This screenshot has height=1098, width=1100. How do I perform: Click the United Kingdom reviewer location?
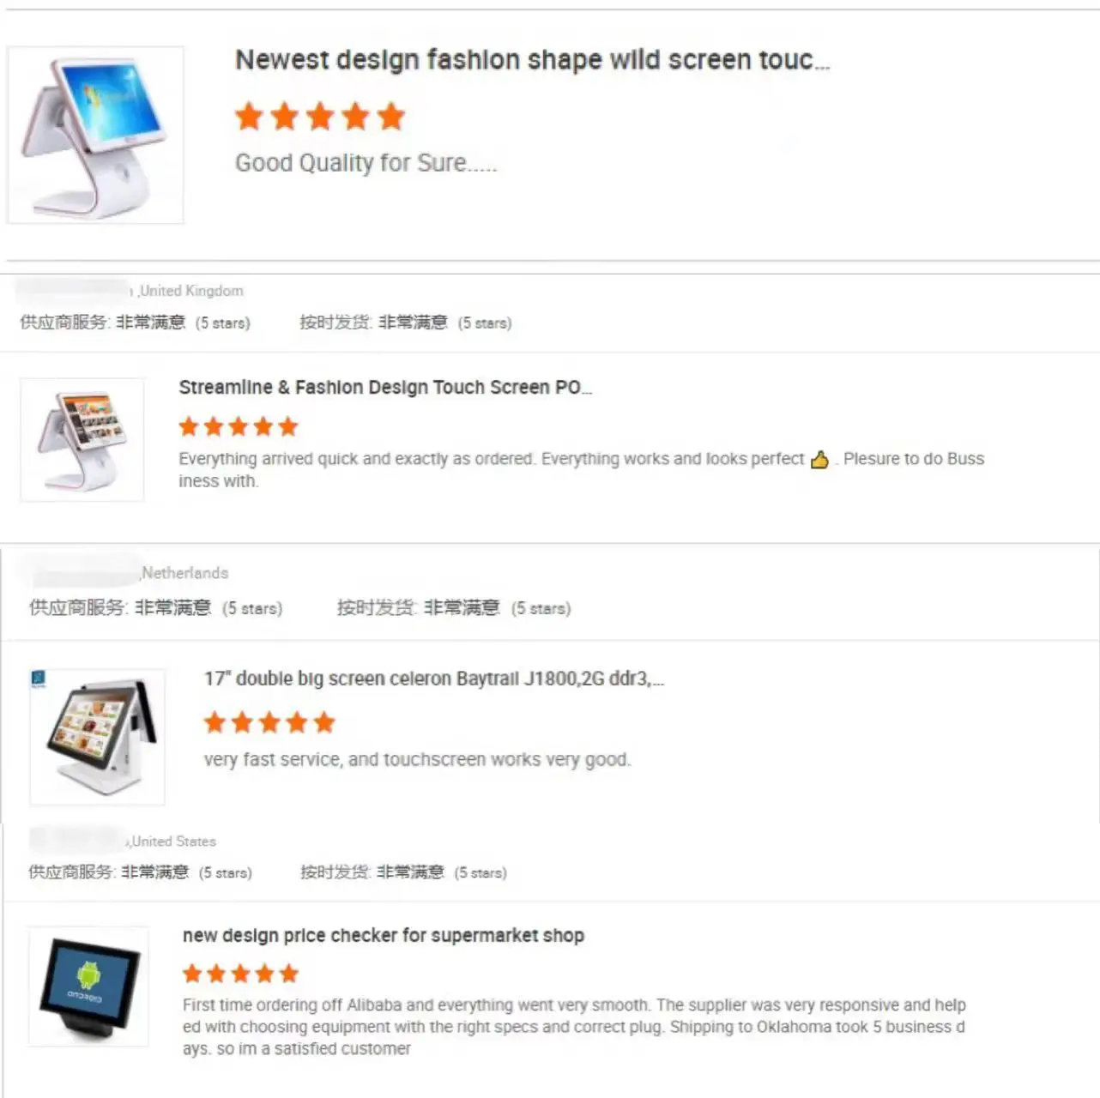click(190, 291)
